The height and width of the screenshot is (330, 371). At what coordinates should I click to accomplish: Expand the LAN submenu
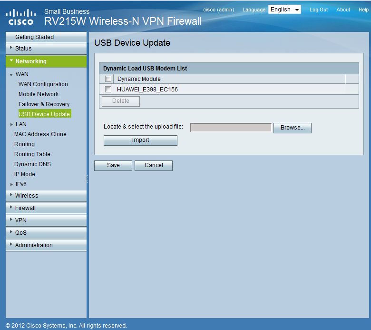(x=20, y=124)
